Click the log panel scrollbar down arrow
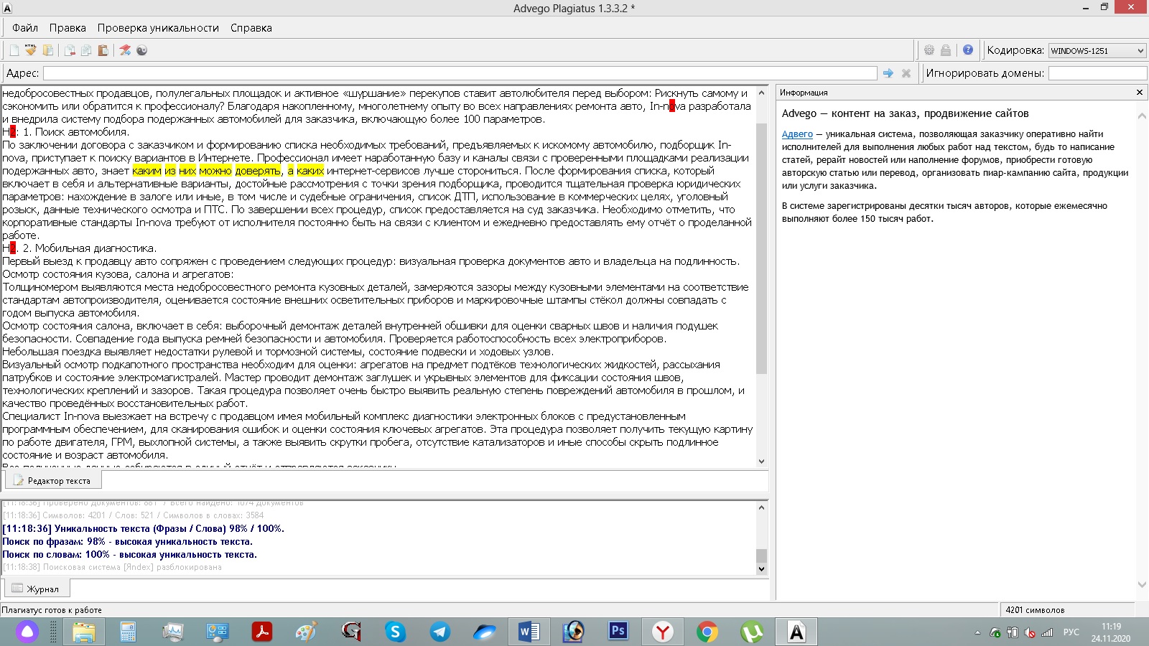 click(762, 569)
